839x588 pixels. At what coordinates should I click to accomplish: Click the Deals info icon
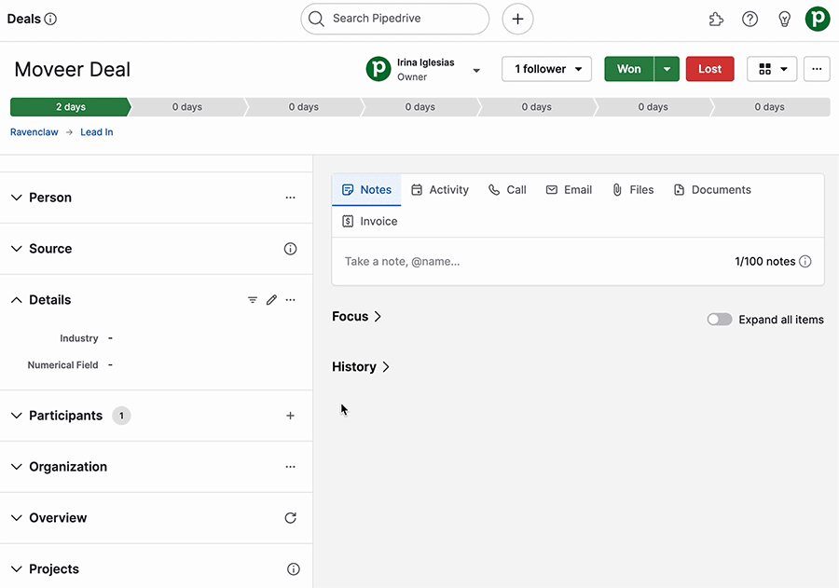tap(50, 20)
